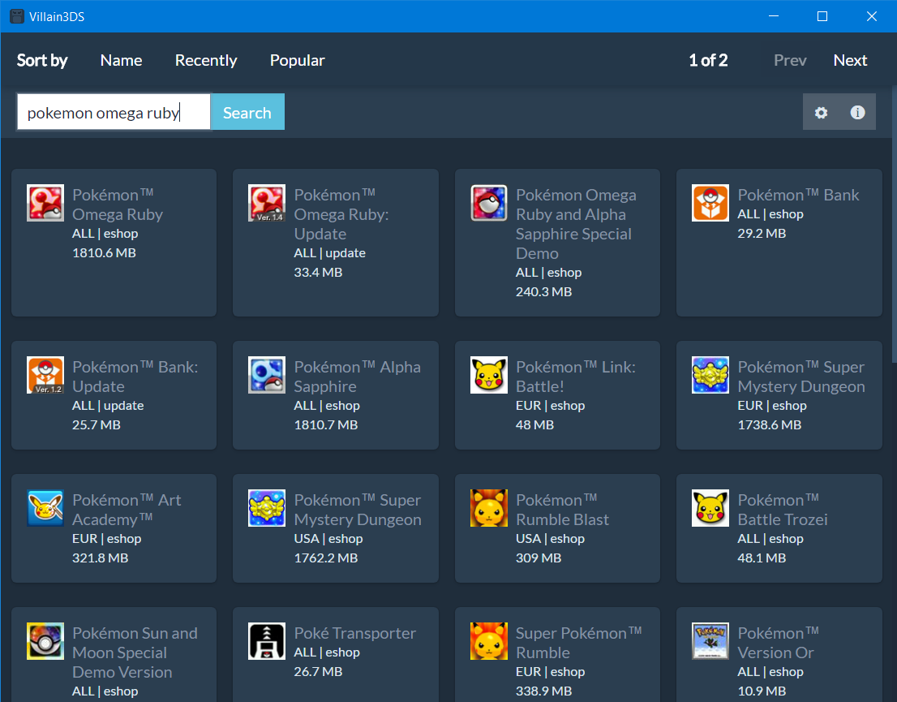Viewport: 897px width, 702px height.
Task: Go to the Next page
Action: pyautogui.click(x=850, y=60)
